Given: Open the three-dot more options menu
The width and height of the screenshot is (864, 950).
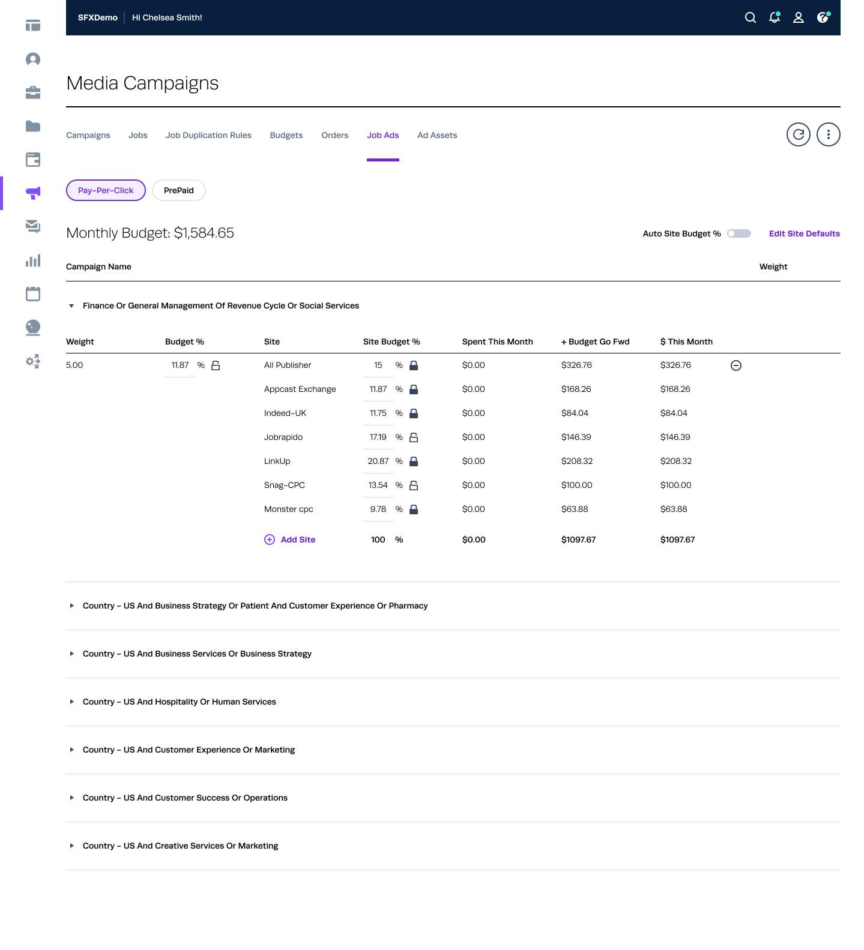Looking at the screenshot, I should click(x=828, y=134).
